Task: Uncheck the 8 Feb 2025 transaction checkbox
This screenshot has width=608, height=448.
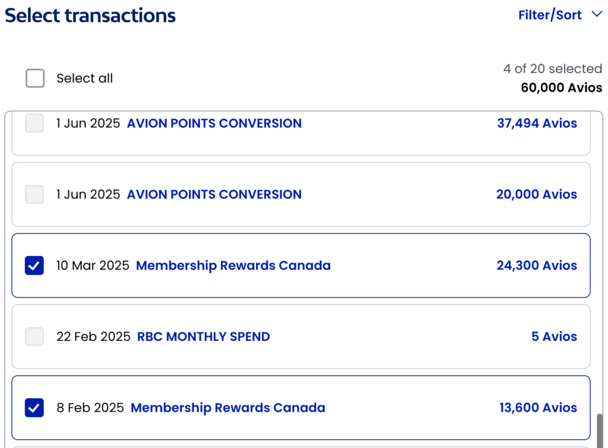Action: 34,408
